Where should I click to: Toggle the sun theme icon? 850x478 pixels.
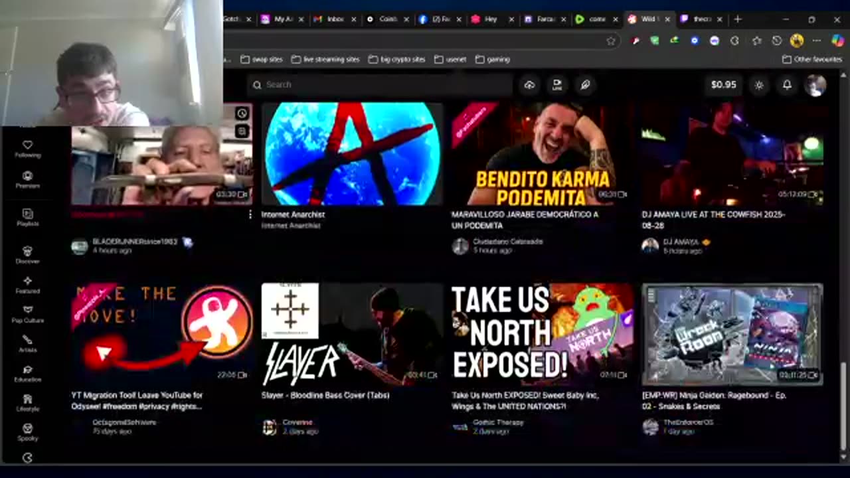tap(759, 85)
